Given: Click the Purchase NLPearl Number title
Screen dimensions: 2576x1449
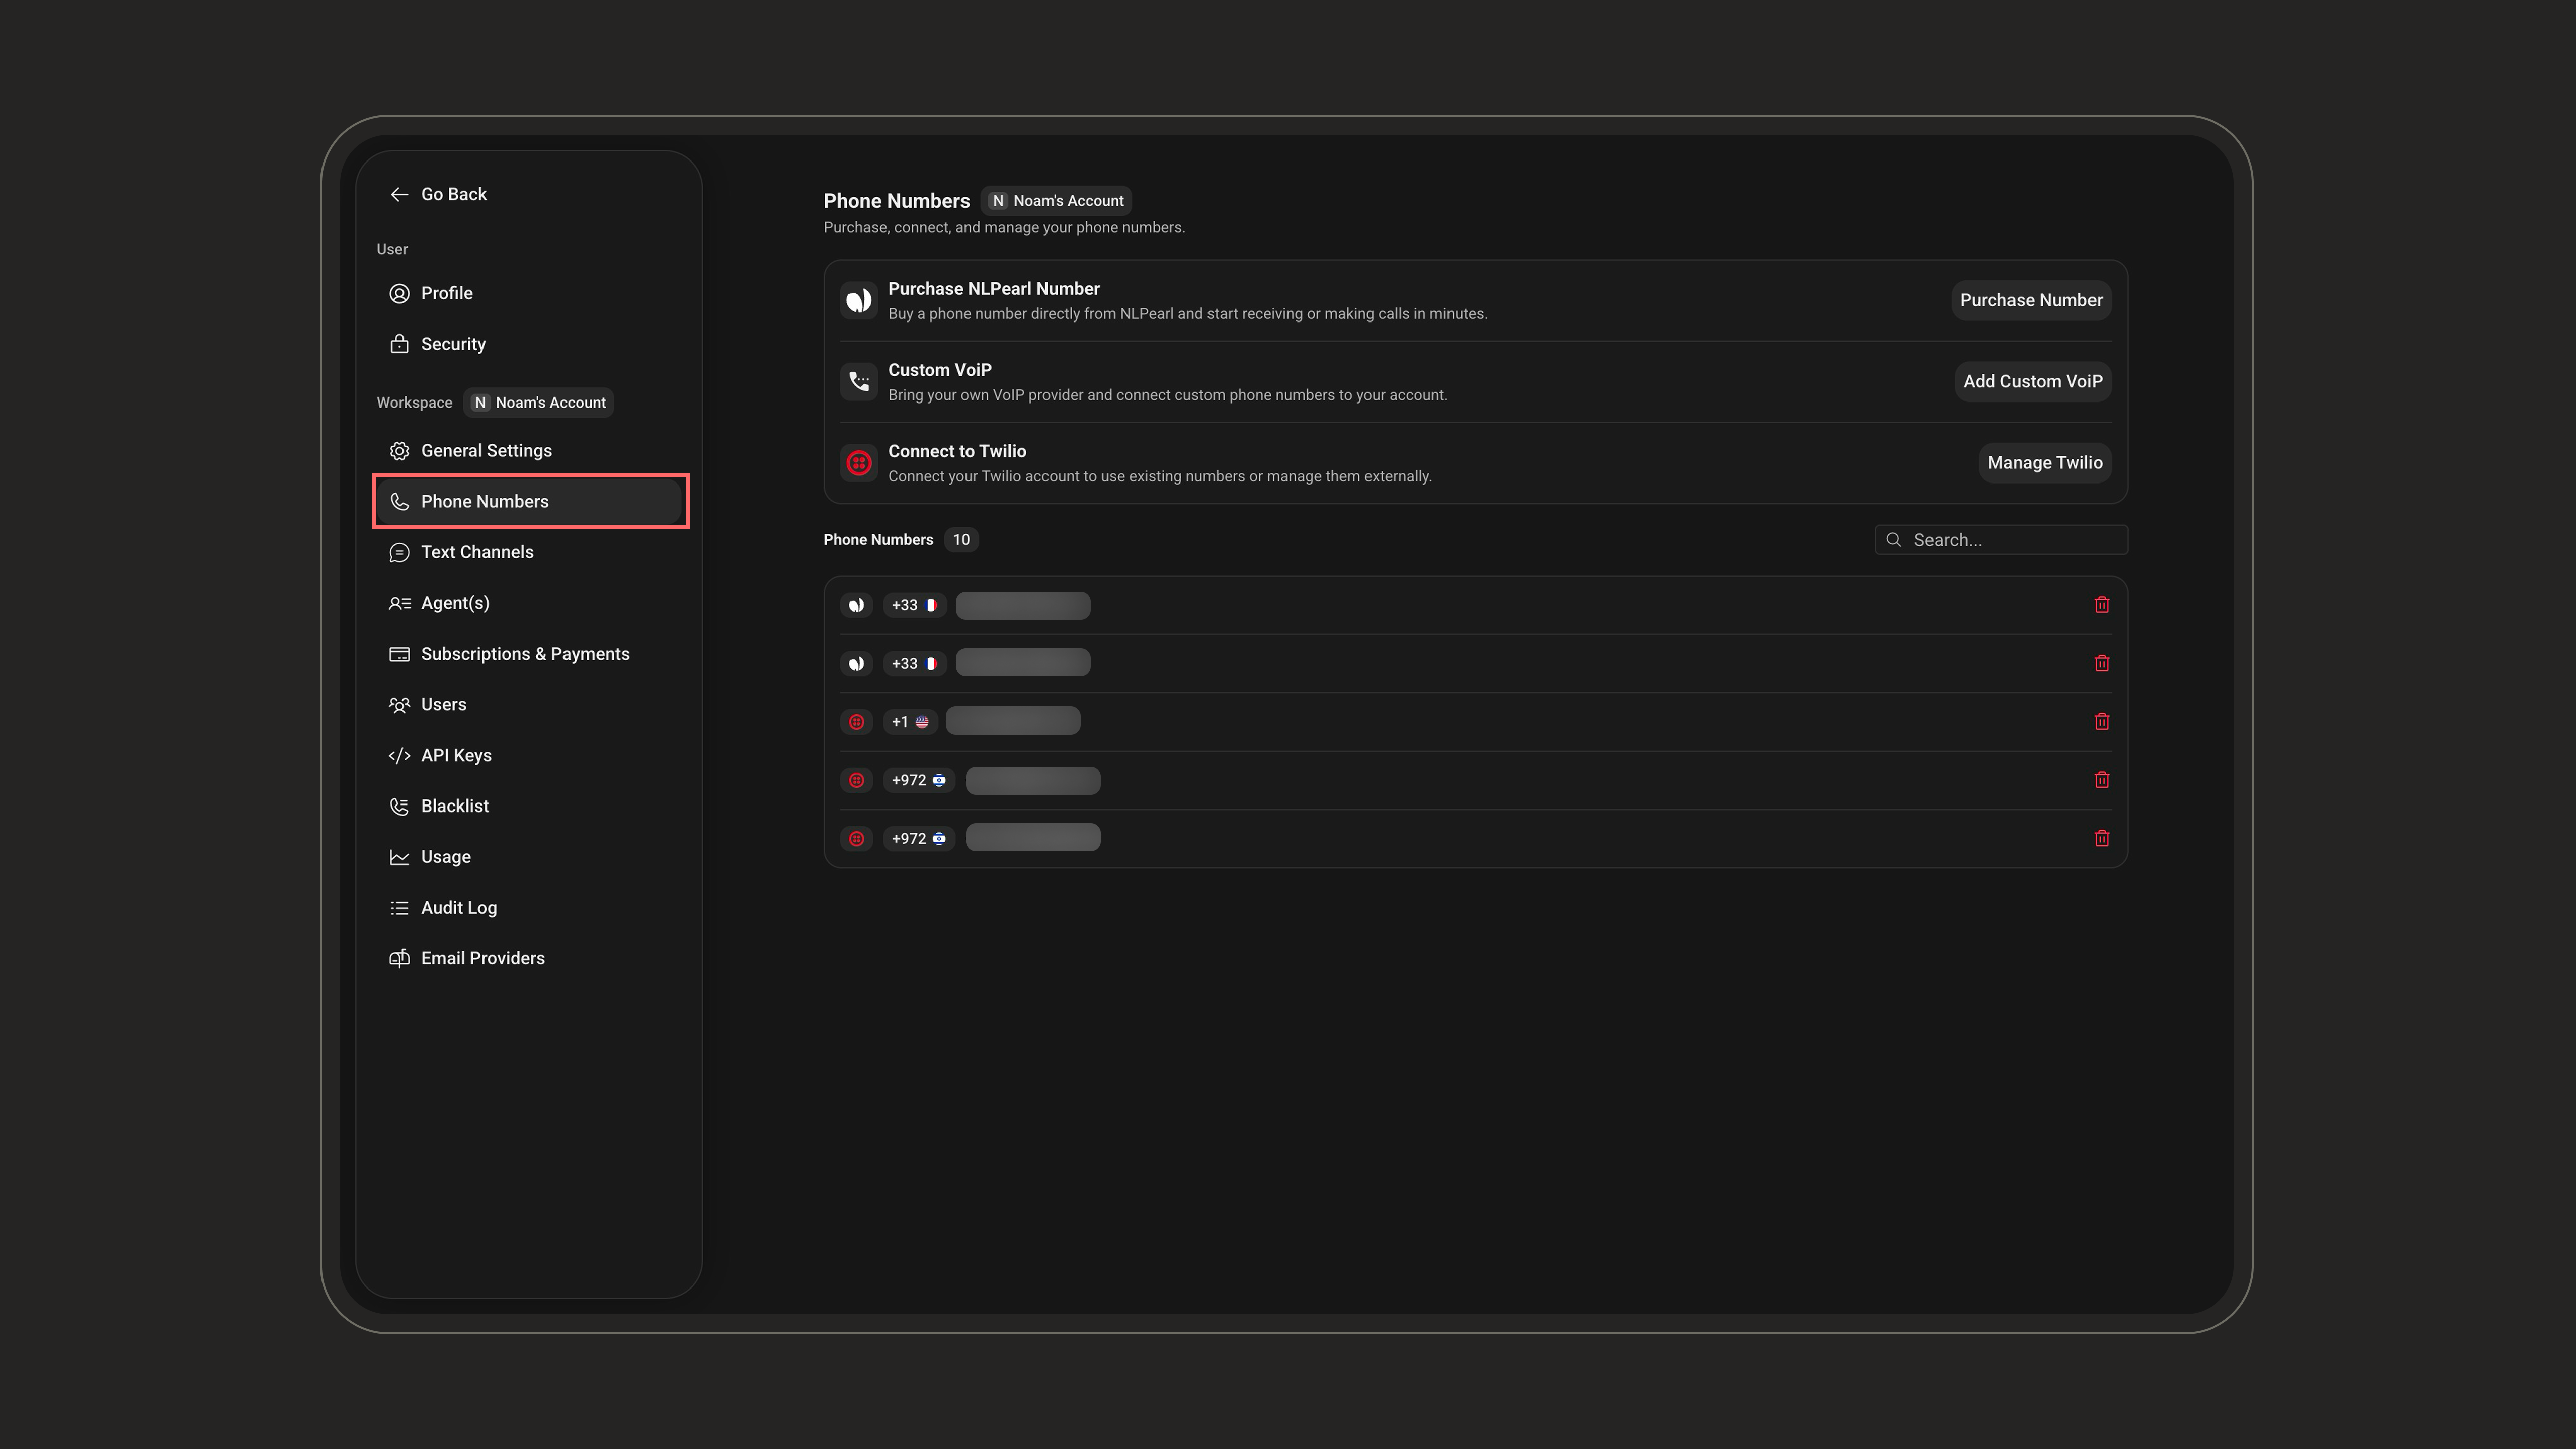Looking at the screenshot, I should (x=993, y=289).
